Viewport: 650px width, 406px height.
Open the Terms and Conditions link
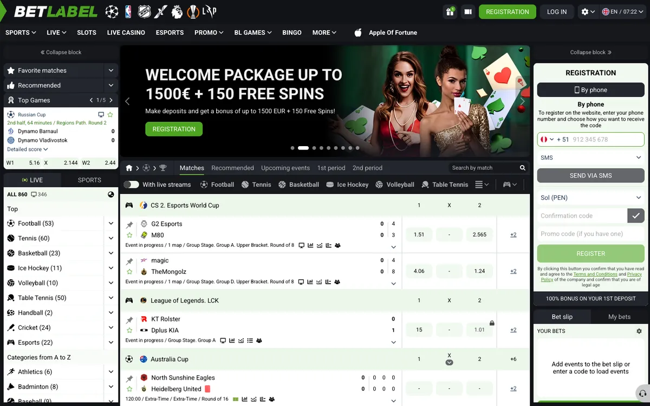pyautogui.click(x=595, y=274)
